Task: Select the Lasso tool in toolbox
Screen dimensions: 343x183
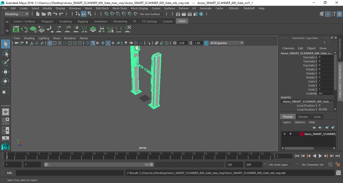Action: tap(6, 54)
